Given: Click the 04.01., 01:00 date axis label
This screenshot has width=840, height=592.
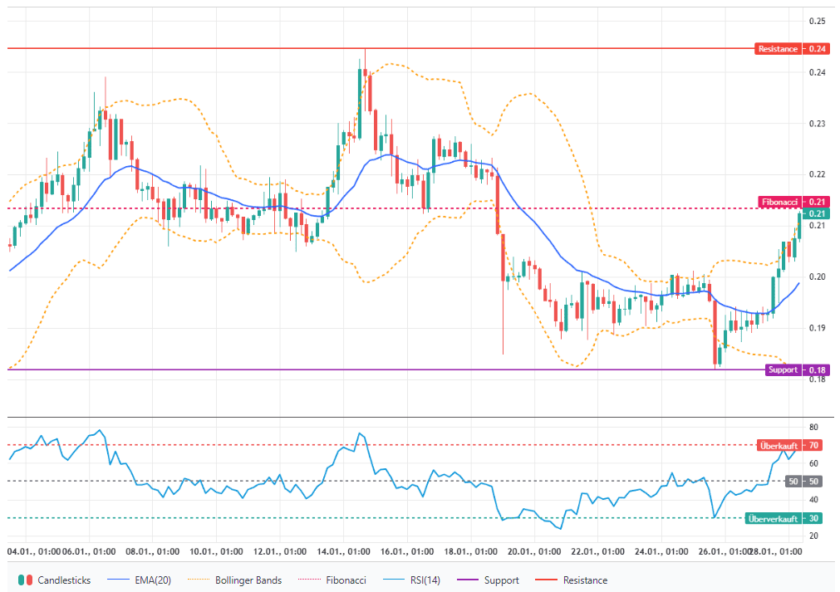Looking at the screenshot, I should pos(34,551).
